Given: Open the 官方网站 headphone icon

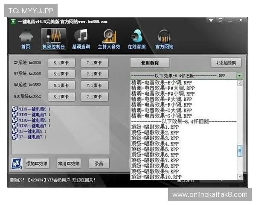Looking at the screenshot, I should [x=164, y=39].
